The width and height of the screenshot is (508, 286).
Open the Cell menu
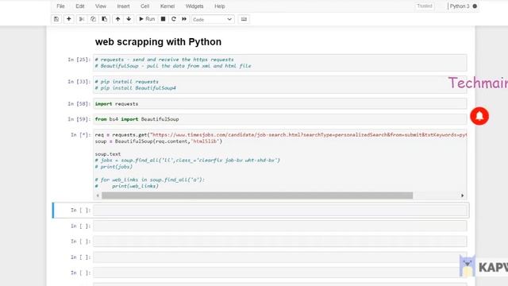pyautogui.click(x=144, y=6)
